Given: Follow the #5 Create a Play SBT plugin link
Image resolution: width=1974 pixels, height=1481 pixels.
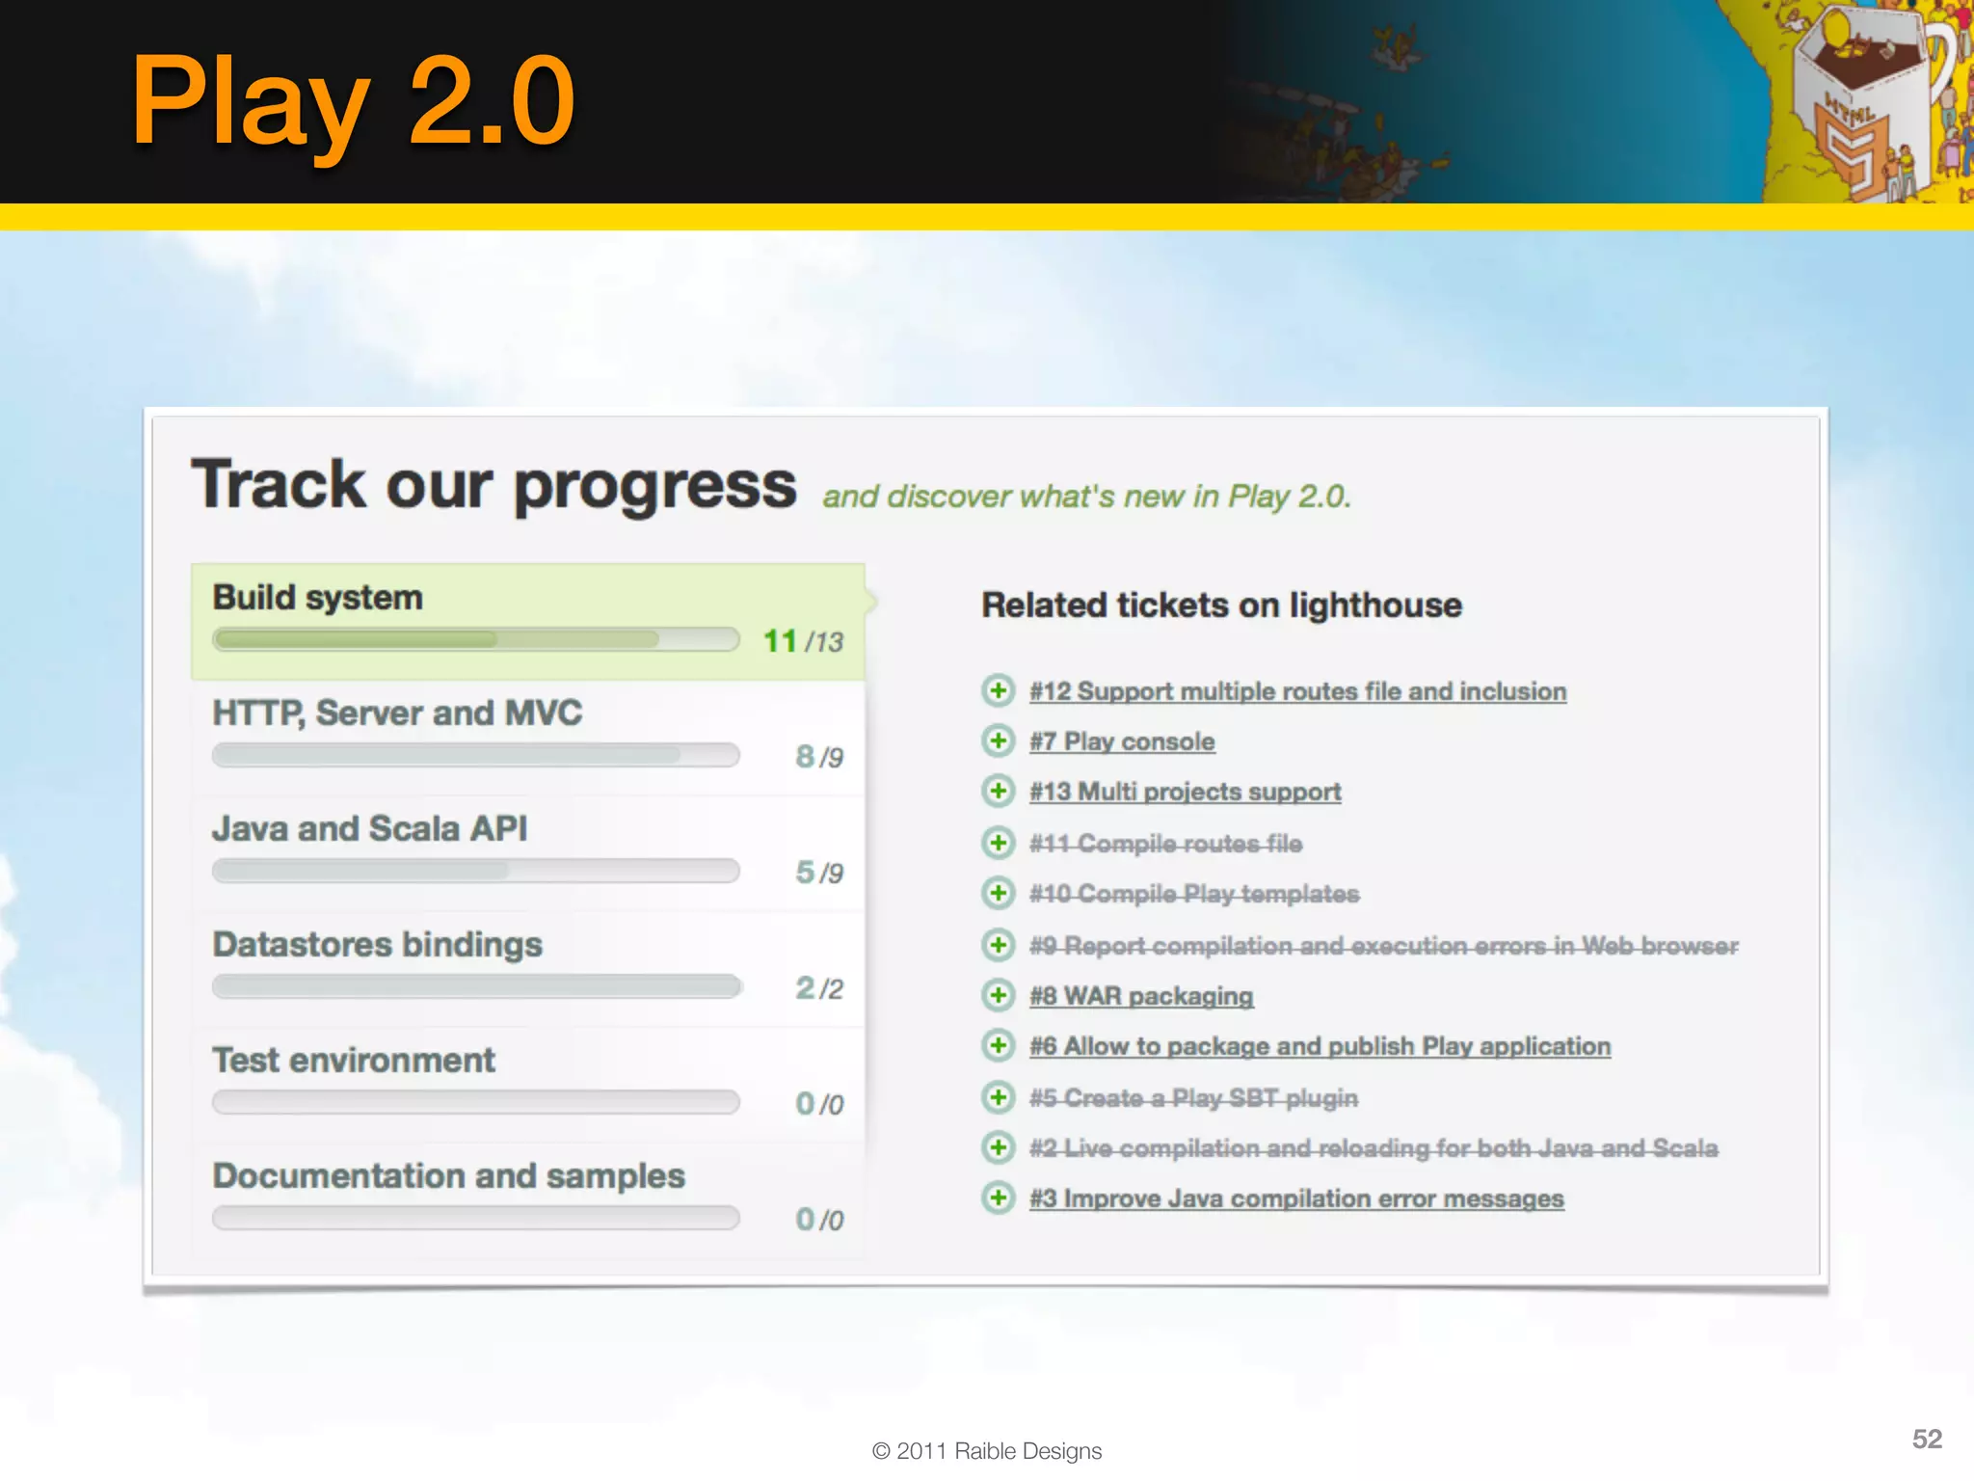Looking at the screenshot, I should click(1193, 1098).
